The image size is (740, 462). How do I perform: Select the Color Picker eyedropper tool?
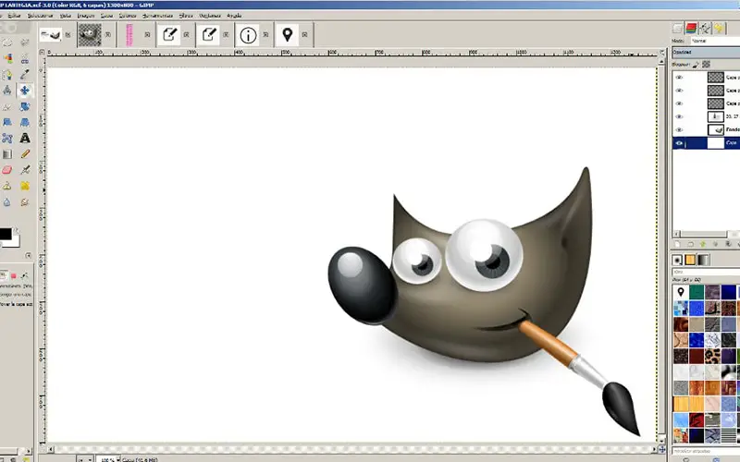(25, 75)
